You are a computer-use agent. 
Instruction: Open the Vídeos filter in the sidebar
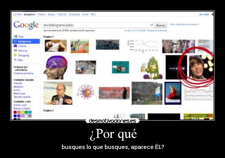(x=22, y=46)
